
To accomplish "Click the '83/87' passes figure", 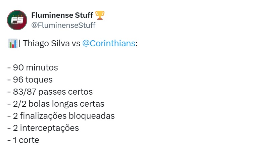I will (x=25, y=92).
